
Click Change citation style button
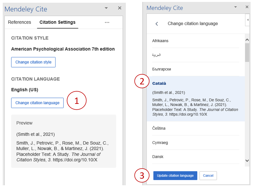[33, 62]
